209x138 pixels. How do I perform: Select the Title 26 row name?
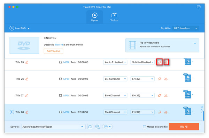tap(20, 79)
